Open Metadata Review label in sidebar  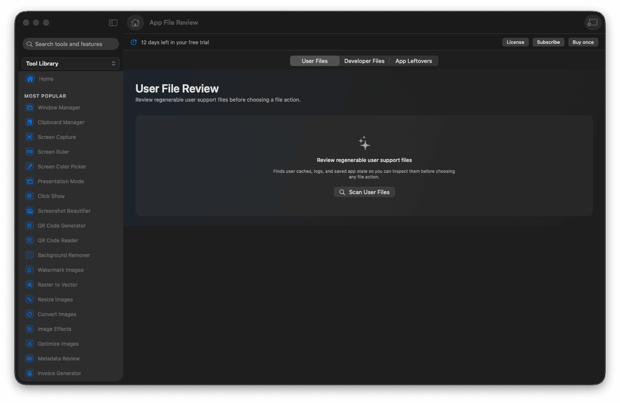[59, 359]
